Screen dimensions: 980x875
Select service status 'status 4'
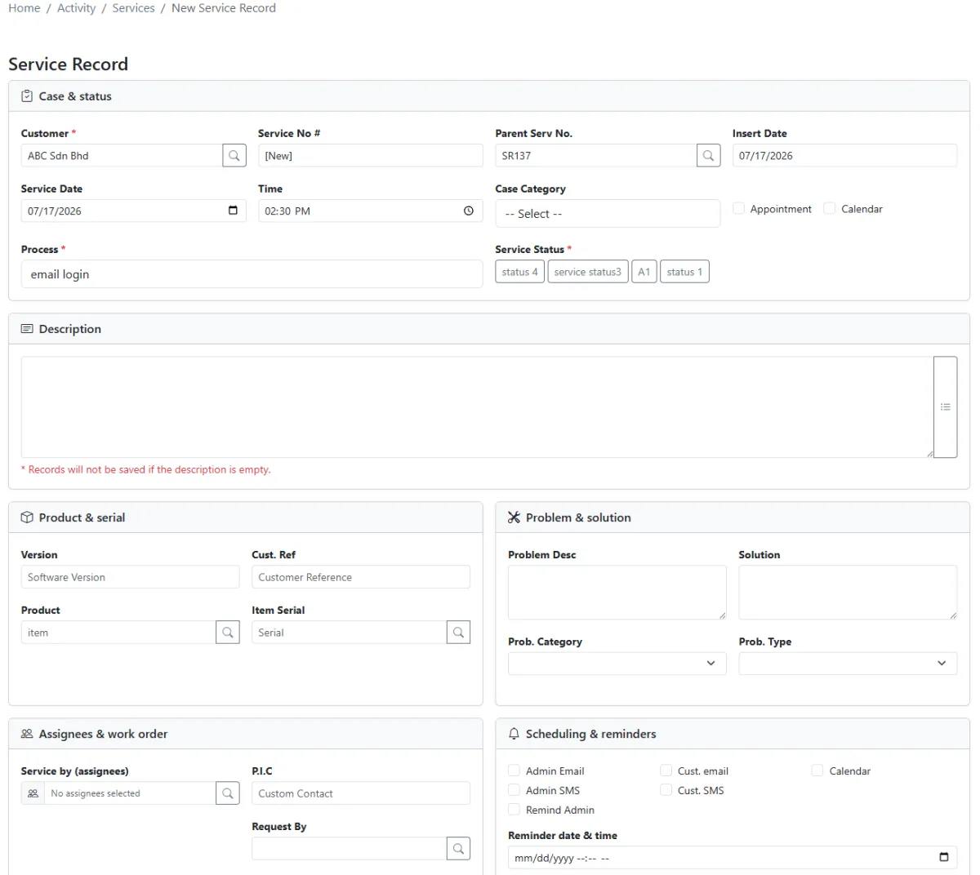520,272
